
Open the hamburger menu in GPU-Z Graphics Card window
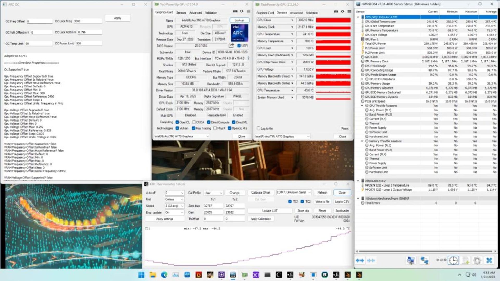click(248, 11)
